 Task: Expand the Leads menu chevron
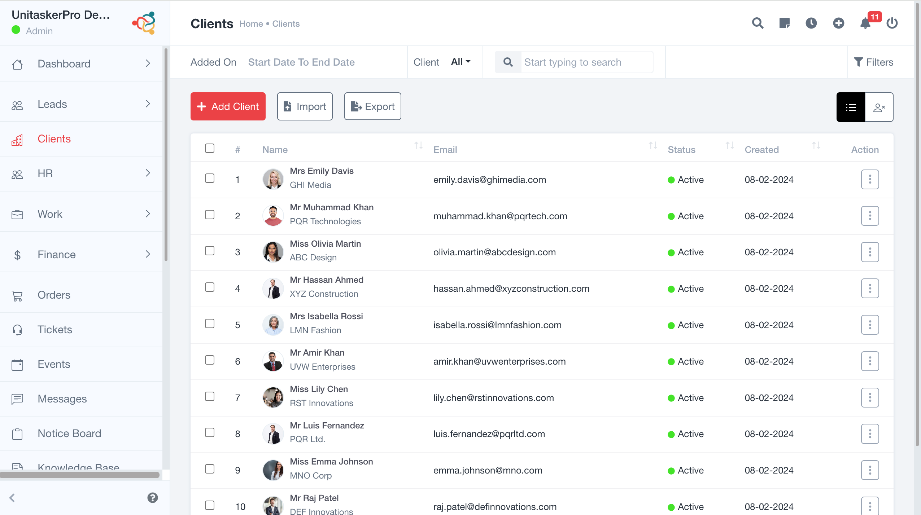(148, 104)
